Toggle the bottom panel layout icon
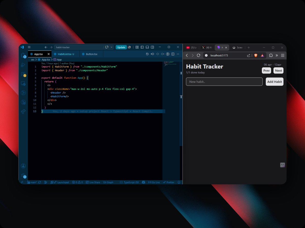305x228 pixels. [x=147, y=47]
